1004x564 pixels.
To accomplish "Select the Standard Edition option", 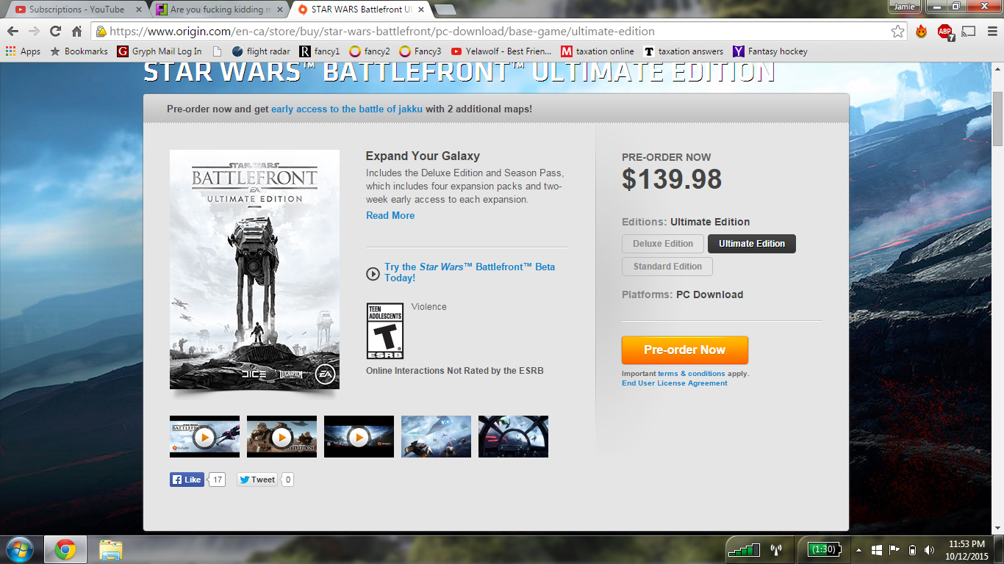I will [667, 267].
